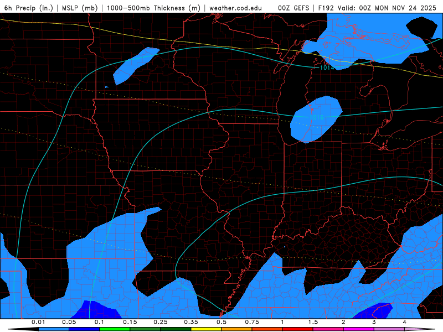This screenshot has width=443, height=332.
Task: Click the light orange legend swatch after 0.5
Action: tap(237, 329)
